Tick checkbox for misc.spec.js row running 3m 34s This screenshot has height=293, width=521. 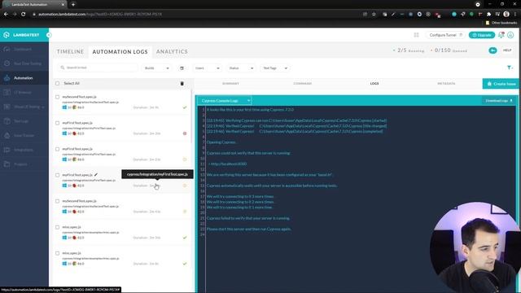pos(58,227)
